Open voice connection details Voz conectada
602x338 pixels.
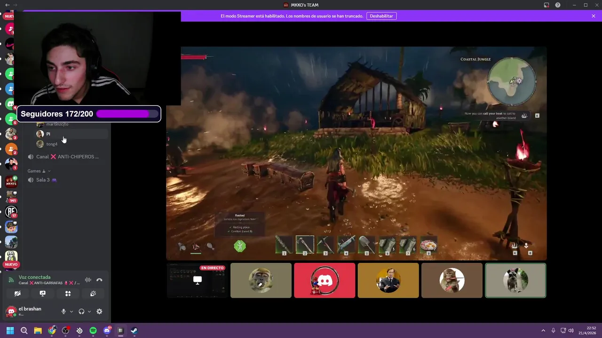34,277
